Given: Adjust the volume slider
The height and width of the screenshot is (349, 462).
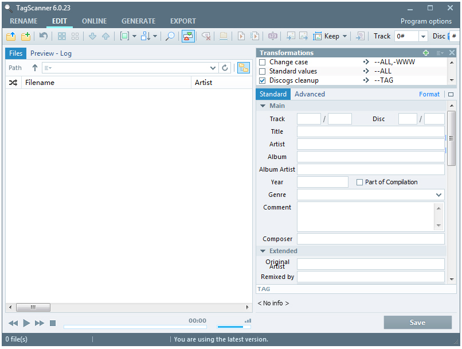Looking at the screenshot, I should pyautogui.click(x=234, y=327).
